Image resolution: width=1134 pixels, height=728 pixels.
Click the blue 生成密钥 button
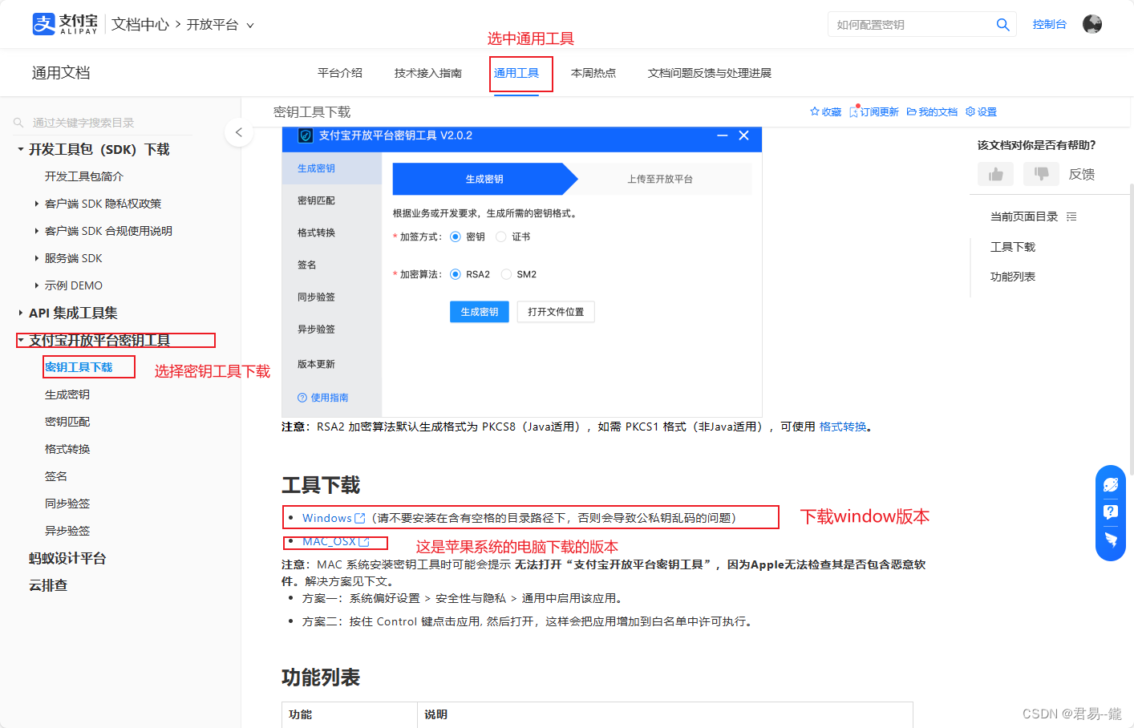[480, 312]
